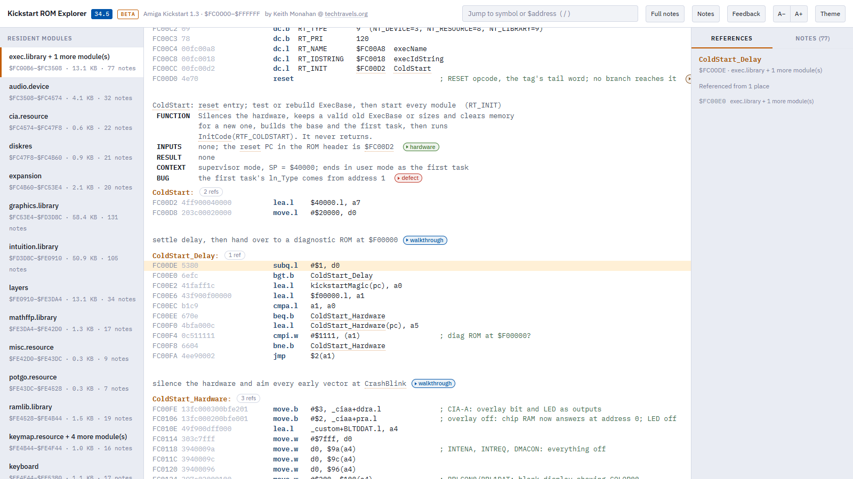Open the Feedback button
The height and width of the screenshot is (479, 853).
coord(746,14)
